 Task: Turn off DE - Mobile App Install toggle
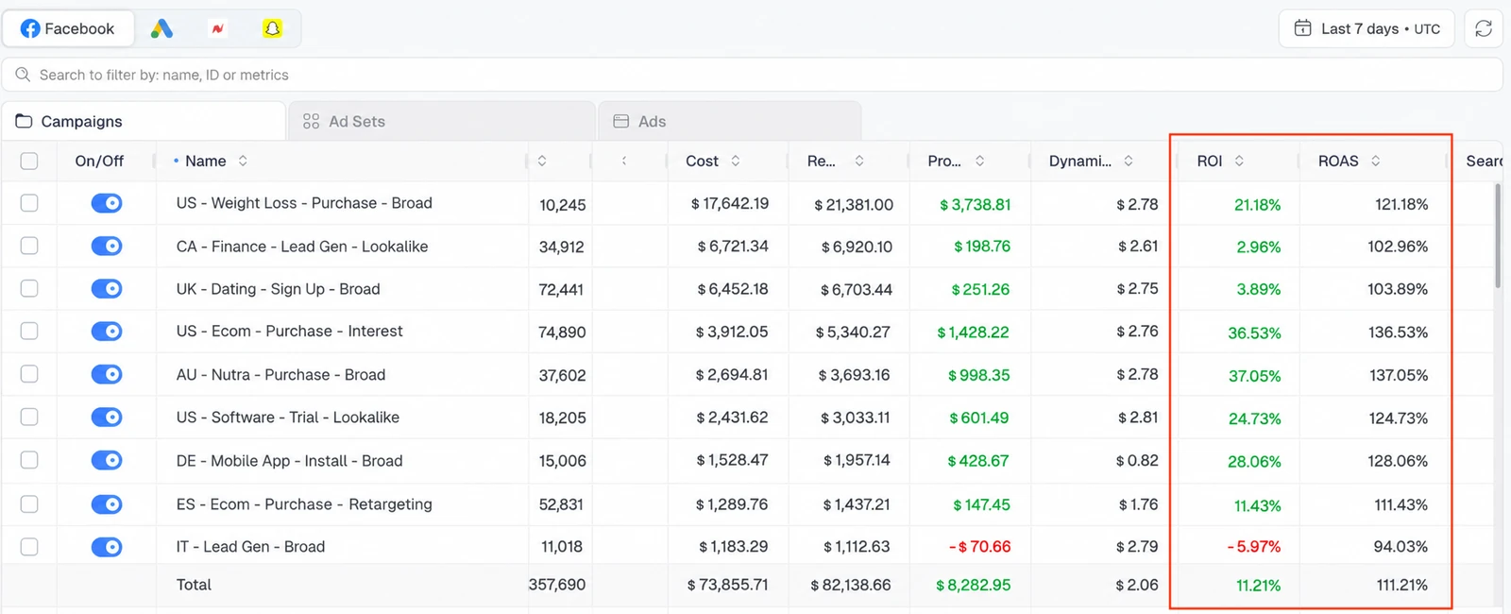coord(107,460)
